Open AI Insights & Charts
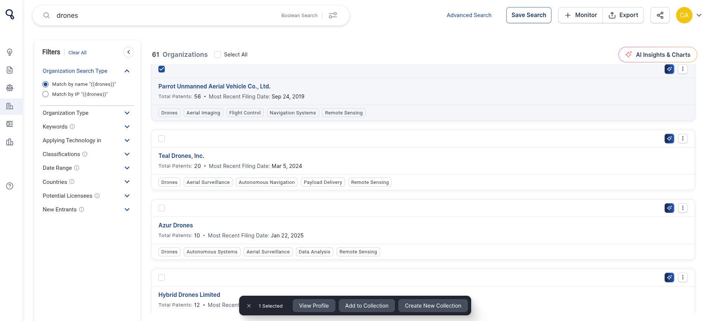Screen dimensions: 704x321 pyautogui.click(x=658, y=55)
